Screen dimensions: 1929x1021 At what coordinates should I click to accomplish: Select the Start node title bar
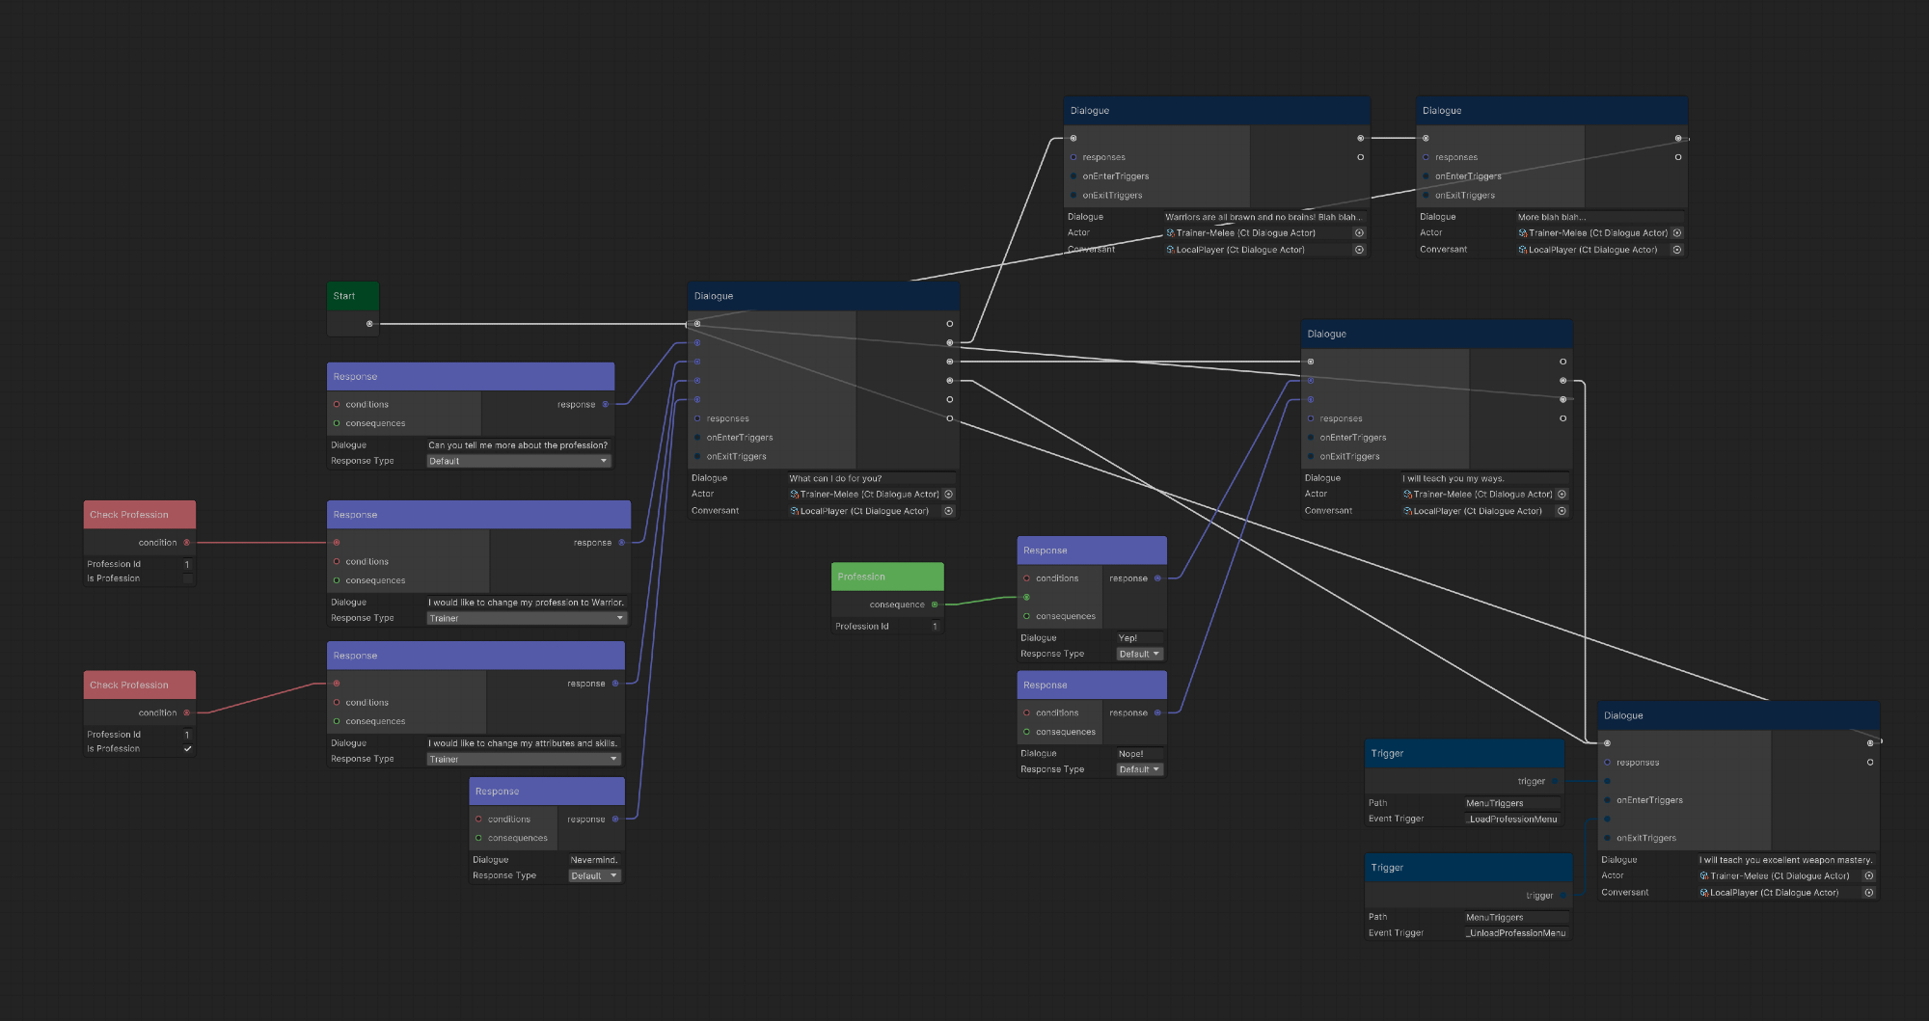[352, 296]
